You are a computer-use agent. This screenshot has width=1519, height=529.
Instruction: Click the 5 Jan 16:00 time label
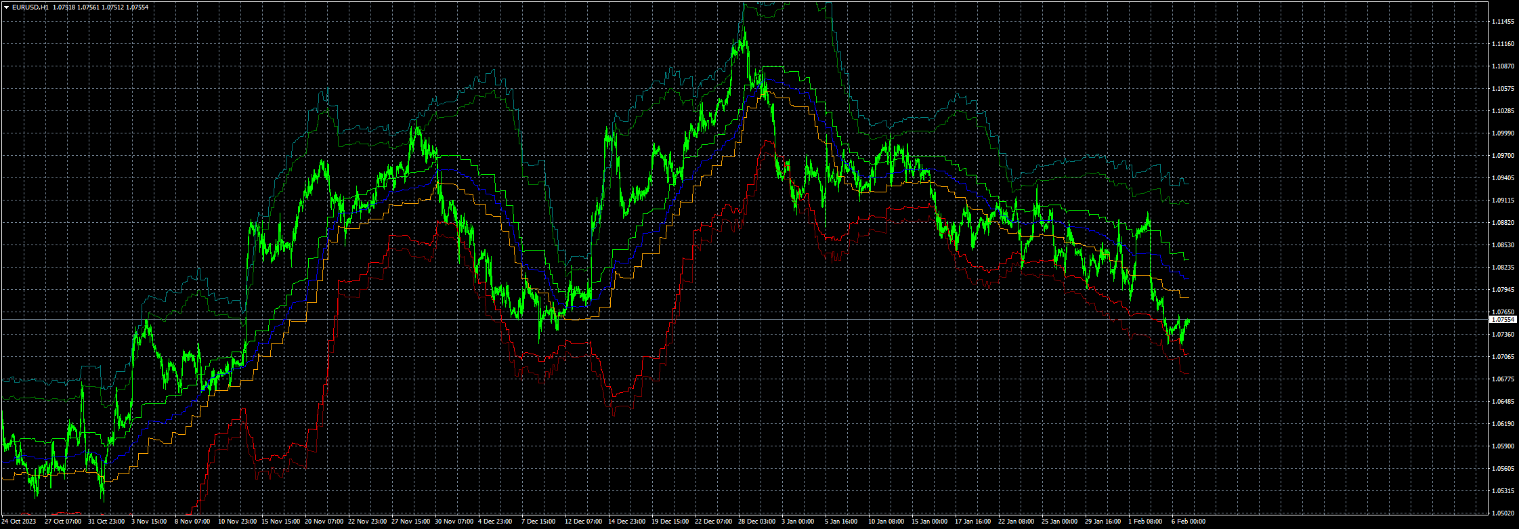pyautogui.click(x=842, y=522)
